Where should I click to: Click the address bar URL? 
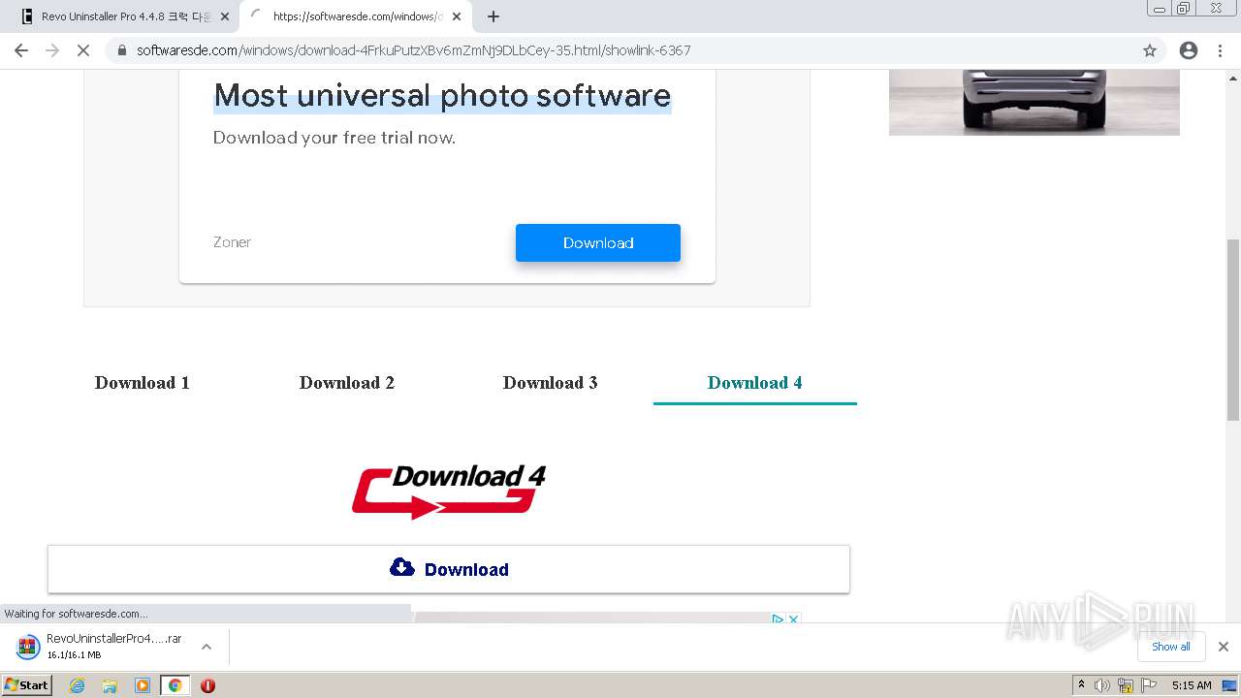point(414,50)
